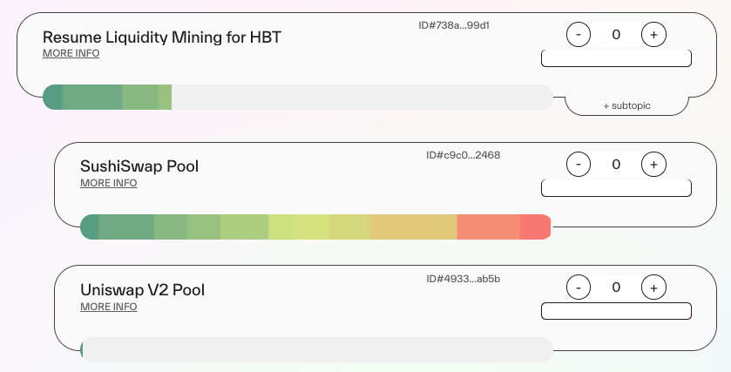Add a subtopic via + subtopic
731x372 pixels.
pos(626,105)
